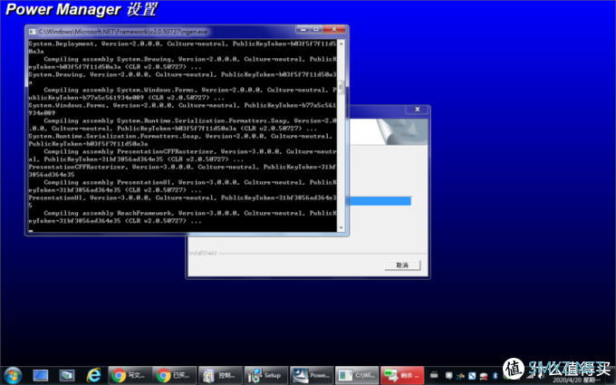Maximize the ngen.exe console window

(x=315, y=29)
